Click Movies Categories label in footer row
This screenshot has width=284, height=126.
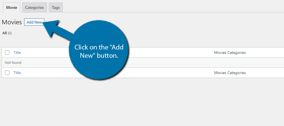[x=230, y=73]
